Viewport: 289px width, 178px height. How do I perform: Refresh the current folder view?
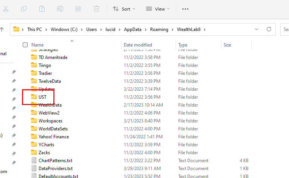pos(269,29)
